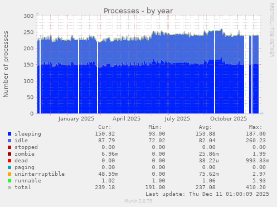
Task: Click the 'July 2025' axis label
Action: [177, 119]
